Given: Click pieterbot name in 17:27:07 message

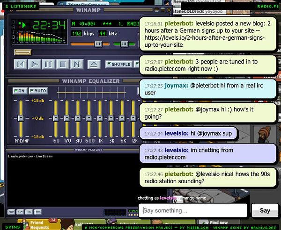Looking at the screenshot, I should tap(179, 62).
